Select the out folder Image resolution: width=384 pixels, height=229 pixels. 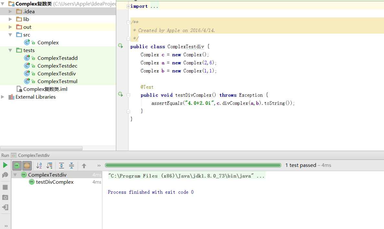tap(27, 27)
